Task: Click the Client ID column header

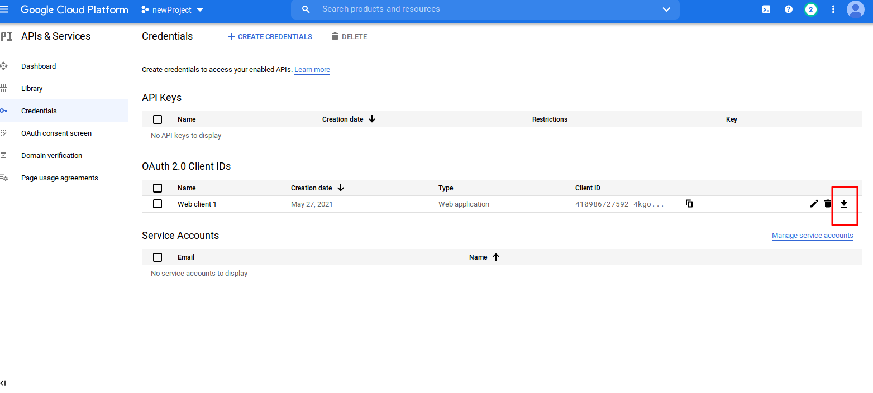Action: [588, 188]
